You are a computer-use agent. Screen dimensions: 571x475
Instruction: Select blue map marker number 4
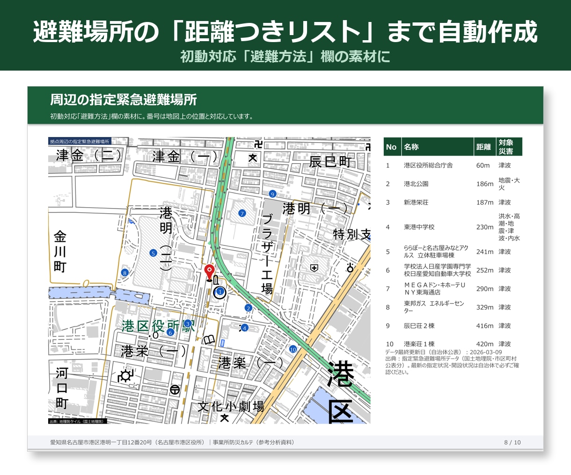coord(244,328)
